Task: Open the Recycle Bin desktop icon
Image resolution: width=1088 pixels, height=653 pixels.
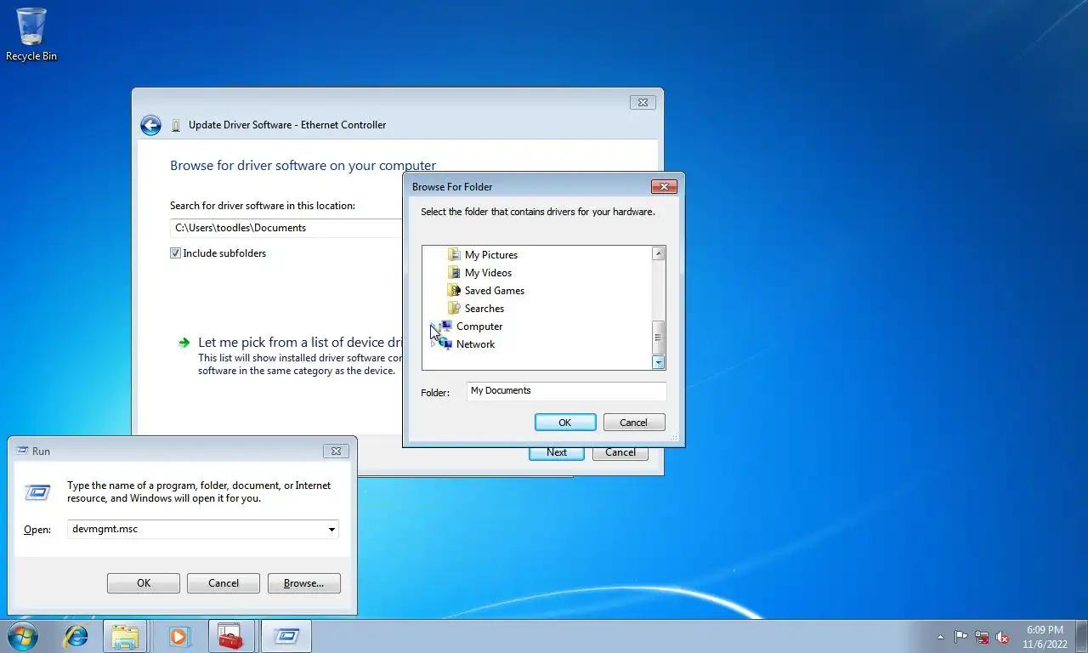Action: click(31, 34)
